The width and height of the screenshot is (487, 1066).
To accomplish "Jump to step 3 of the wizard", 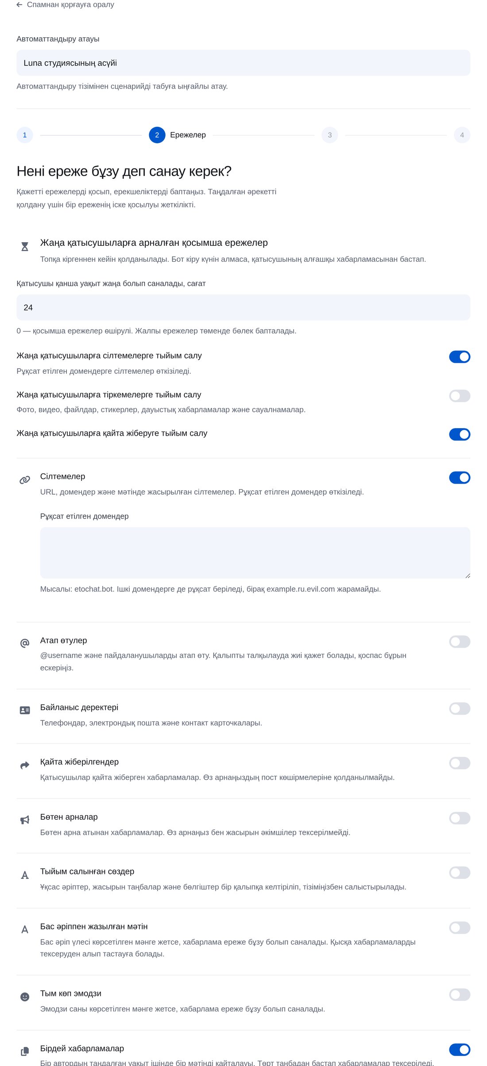I will pyautogui.click(x=330, y=135).
